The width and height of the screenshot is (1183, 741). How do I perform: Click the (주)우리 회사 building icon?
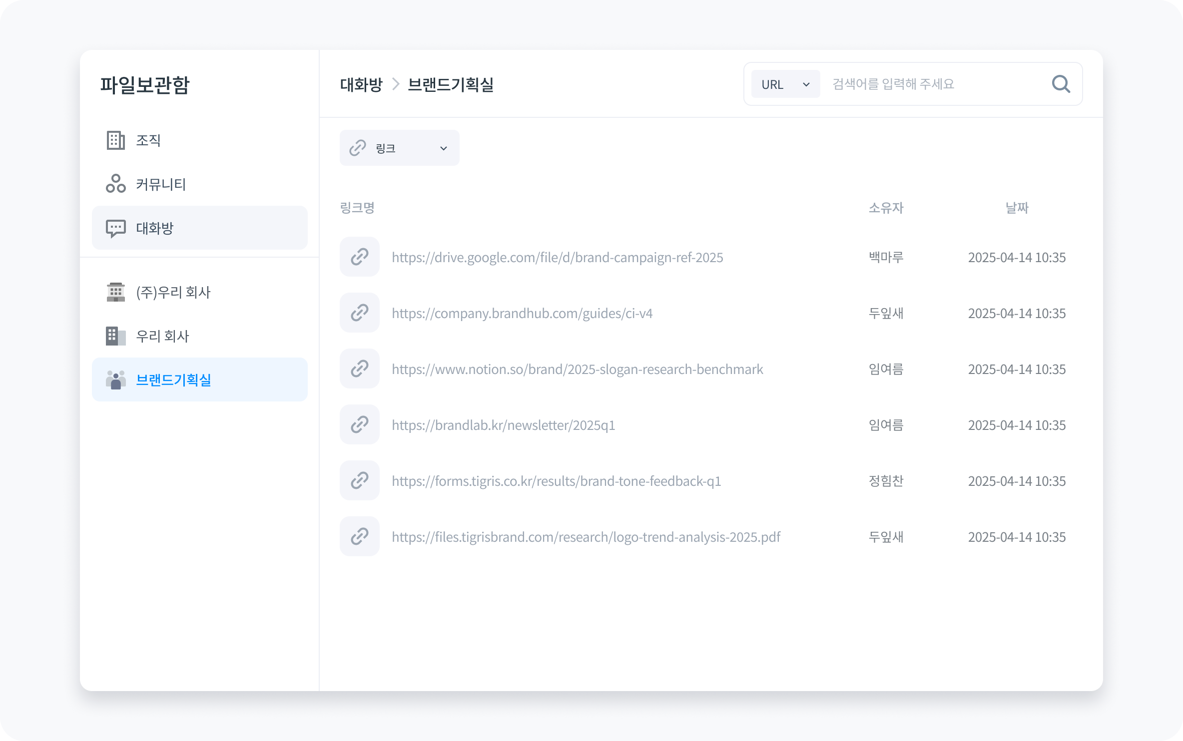[x=116, y=292]
